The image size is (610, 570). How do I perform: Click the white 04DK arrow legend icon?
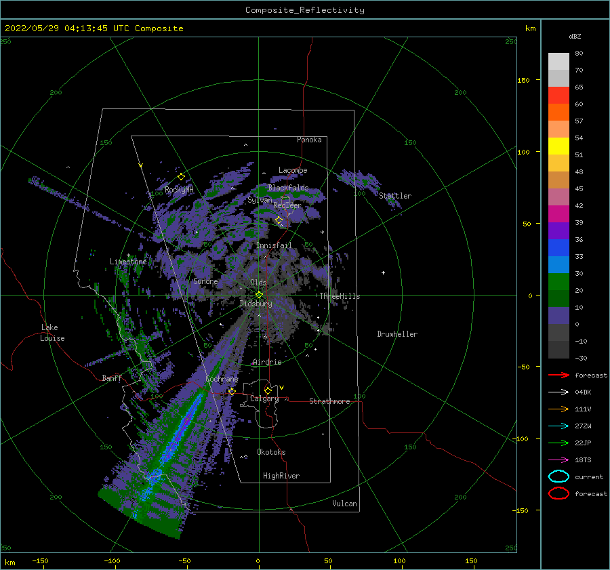[x=558, y=392]
